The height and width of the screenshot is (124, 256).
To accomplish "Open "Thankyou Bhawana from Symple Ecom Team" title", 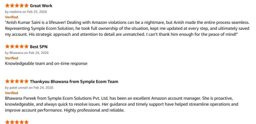I will point(74,81).
